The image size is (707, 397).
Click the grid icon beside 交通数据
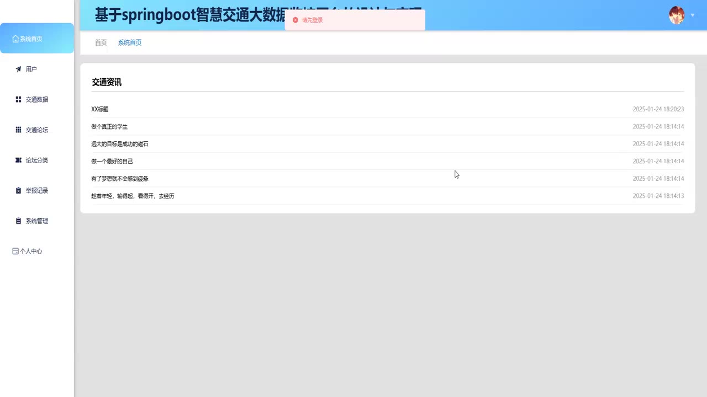tap(18, 99)
